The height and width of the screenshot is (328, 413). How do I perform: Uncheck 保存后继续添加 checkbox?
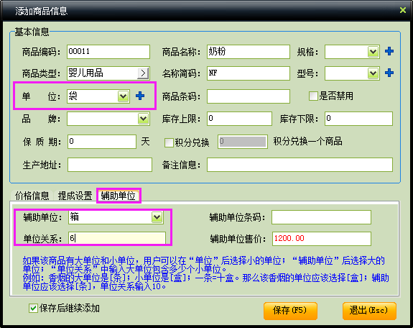[x=33, y=308]
